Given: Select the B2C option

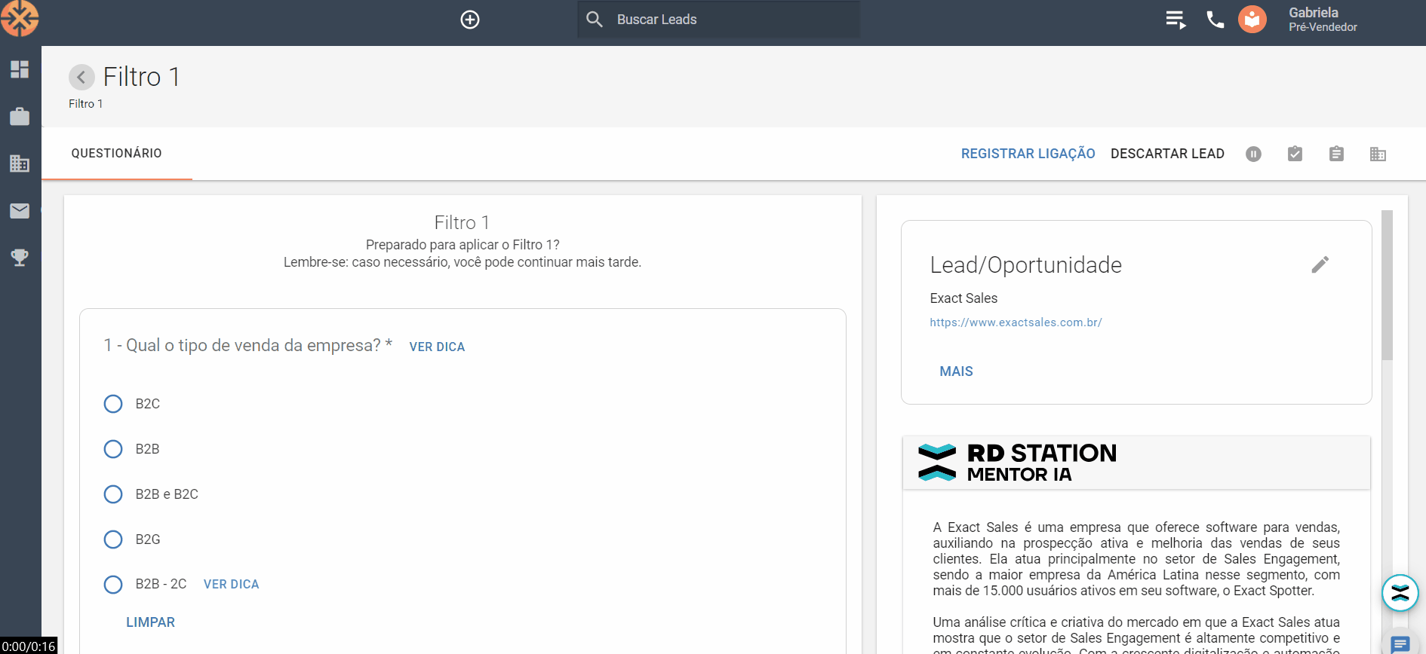Looking at the screenshot, I should 113,404.
